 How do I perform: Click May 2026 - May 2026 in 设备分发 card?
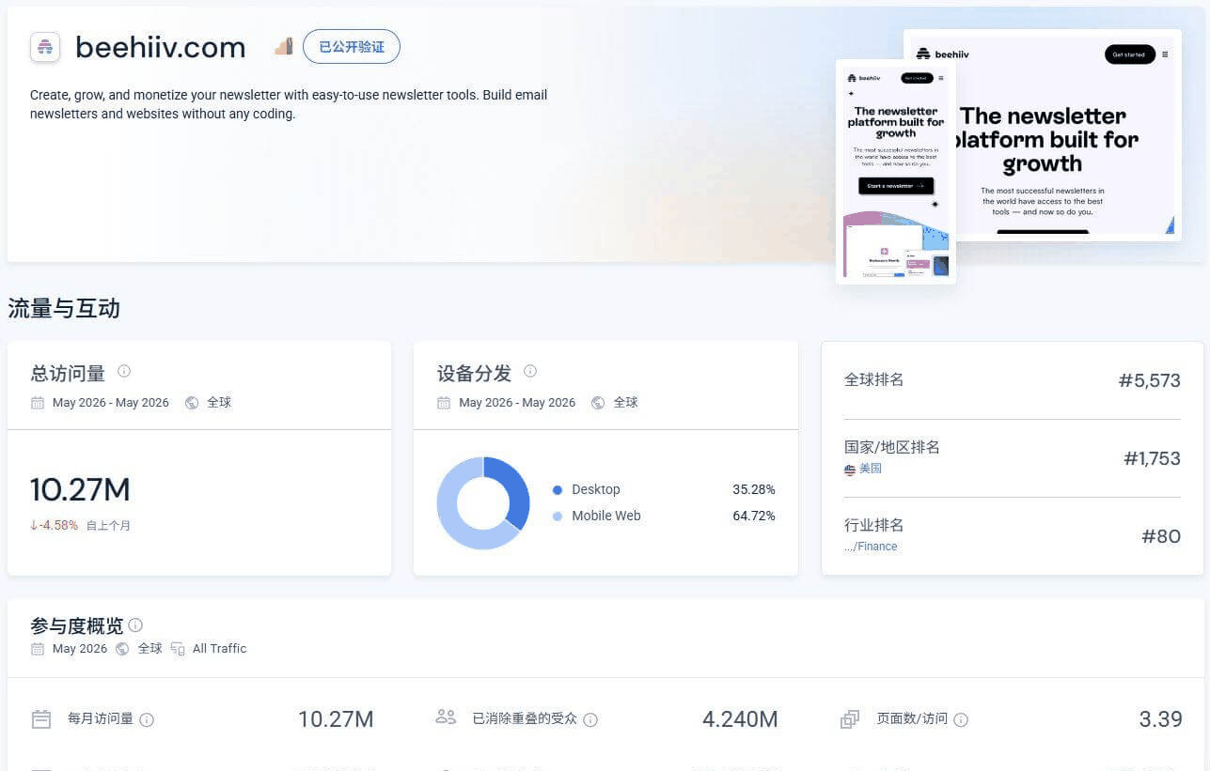517,403
